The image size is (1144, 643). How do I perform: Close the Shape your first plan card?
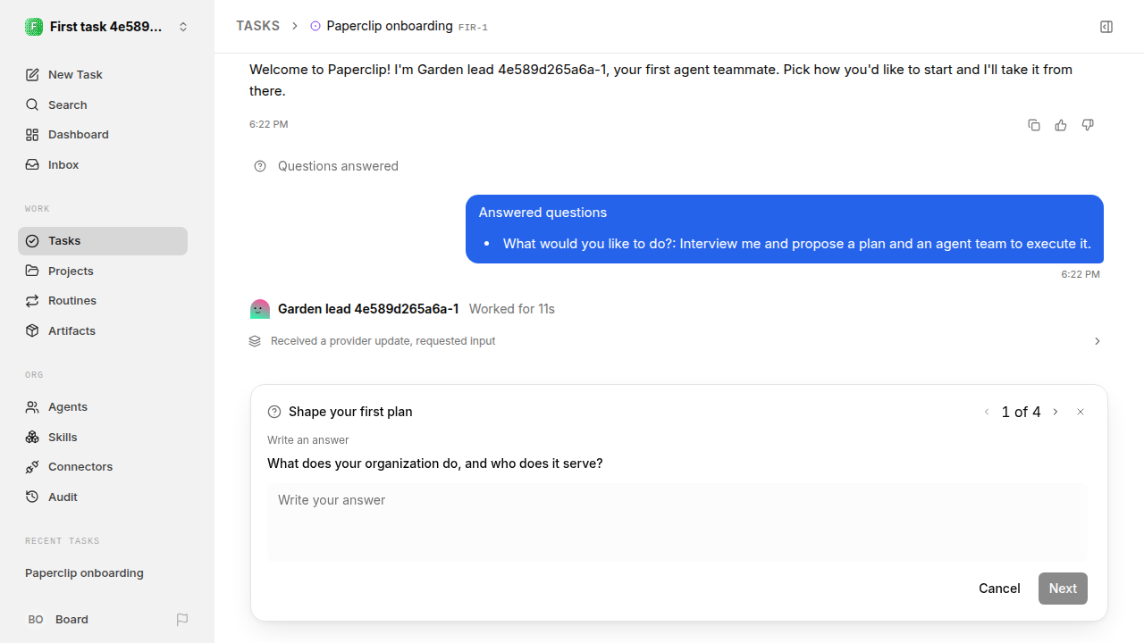click(1081, 412)
